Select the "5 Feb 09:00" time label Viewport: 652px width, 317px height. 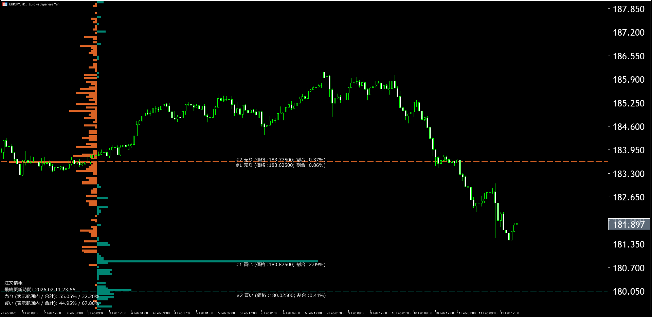(x=226, y=313)
